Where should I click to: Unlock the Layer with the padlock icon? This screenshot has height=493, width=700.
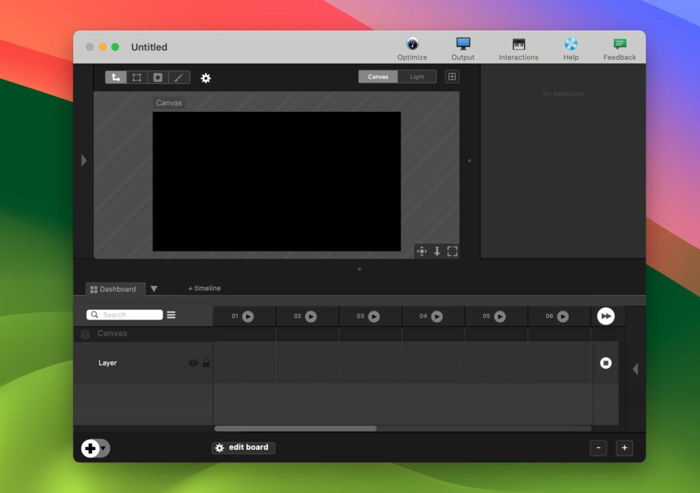click(x=206, y=363)
